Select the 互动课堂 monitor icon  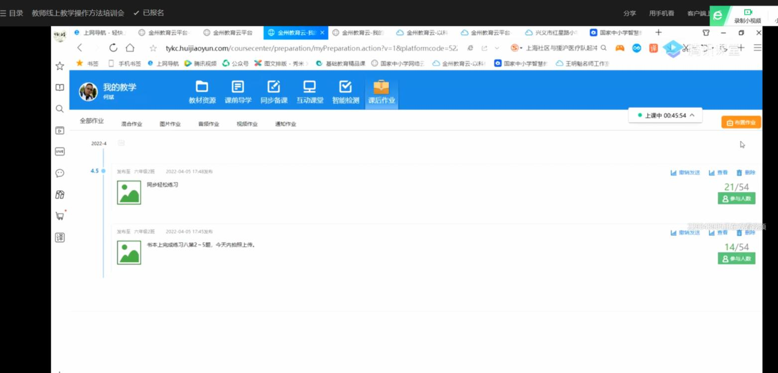(310, 87)
